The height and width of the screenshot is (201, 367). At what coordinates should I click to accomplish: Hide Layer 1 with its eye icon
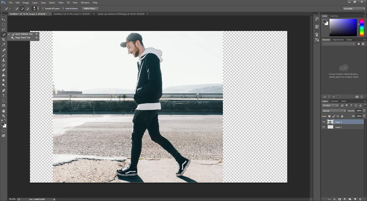click(x=324, y=127)
